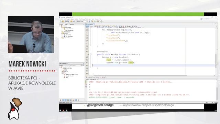Click the Uncomment lines editor icon
This screenshot has height=124, width=220.
click(130, 26)
